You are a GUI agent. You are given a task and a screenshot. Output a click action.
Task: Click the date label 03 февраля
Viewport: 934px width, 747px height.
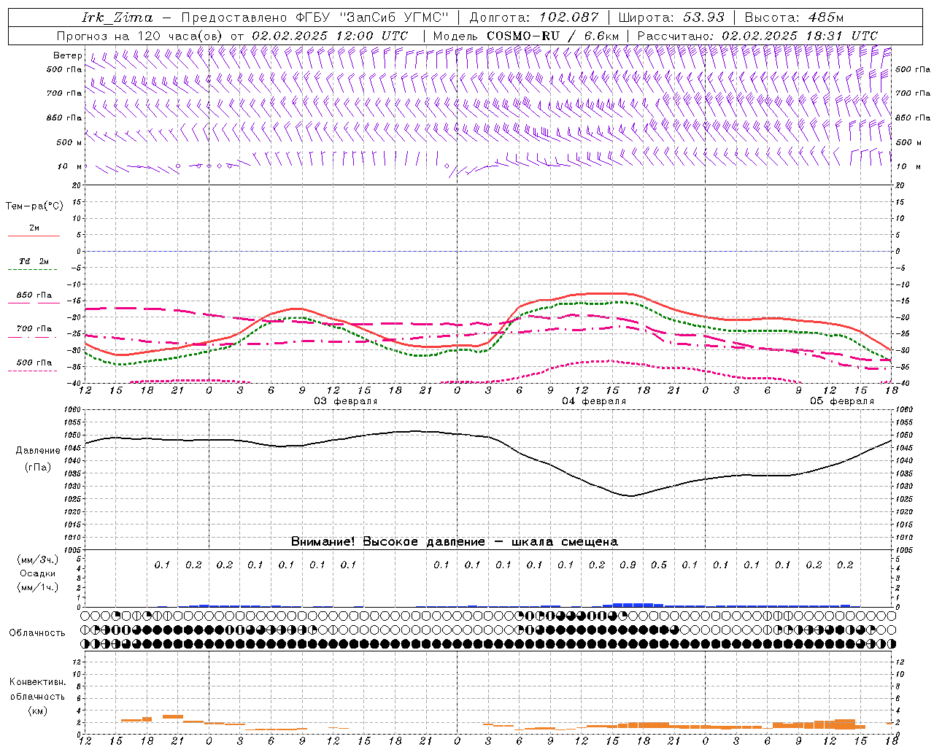pos(346,401)
